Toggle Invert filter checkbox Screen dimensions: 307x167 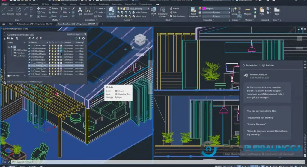(8, 76)
